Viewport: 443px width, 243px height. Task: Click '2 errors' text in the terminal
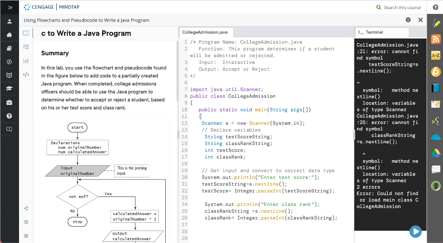(368, 187)
